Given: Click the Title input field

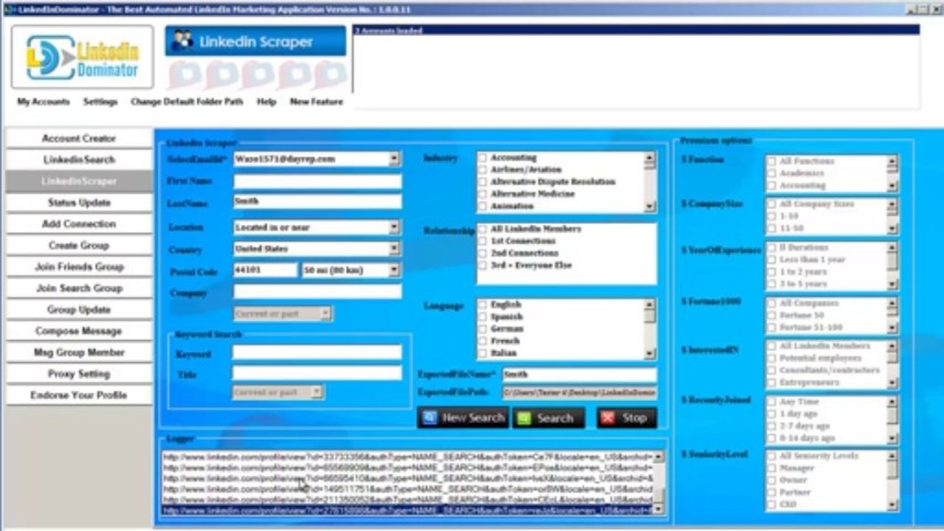Looking at the screenshot, I should tap(317, 373).
